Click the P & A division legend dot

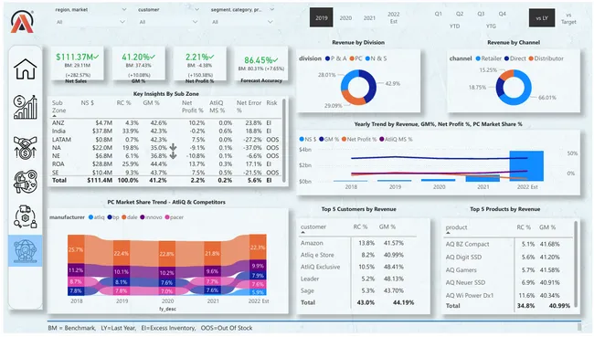tap(328, 58)
